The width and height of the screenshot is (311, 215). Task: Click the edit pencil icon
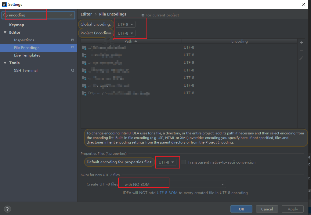tap(301, 58)
